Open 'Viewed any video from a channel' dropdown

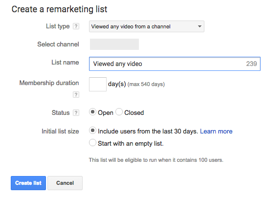(147, 26)
